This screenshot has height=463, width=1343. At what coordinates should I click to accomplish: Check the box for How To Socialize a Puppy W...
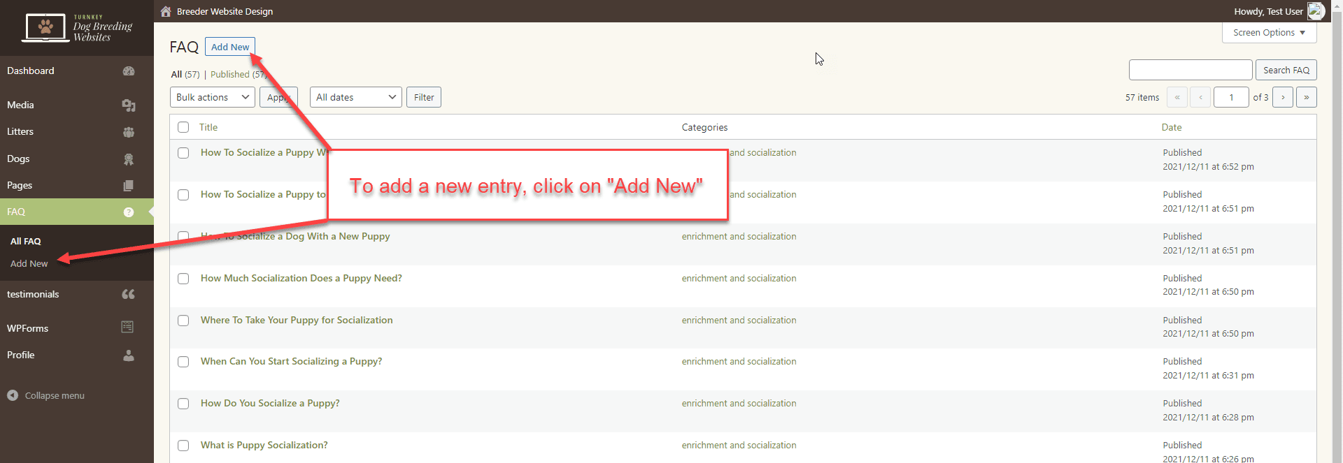click(x=183, y=153)
